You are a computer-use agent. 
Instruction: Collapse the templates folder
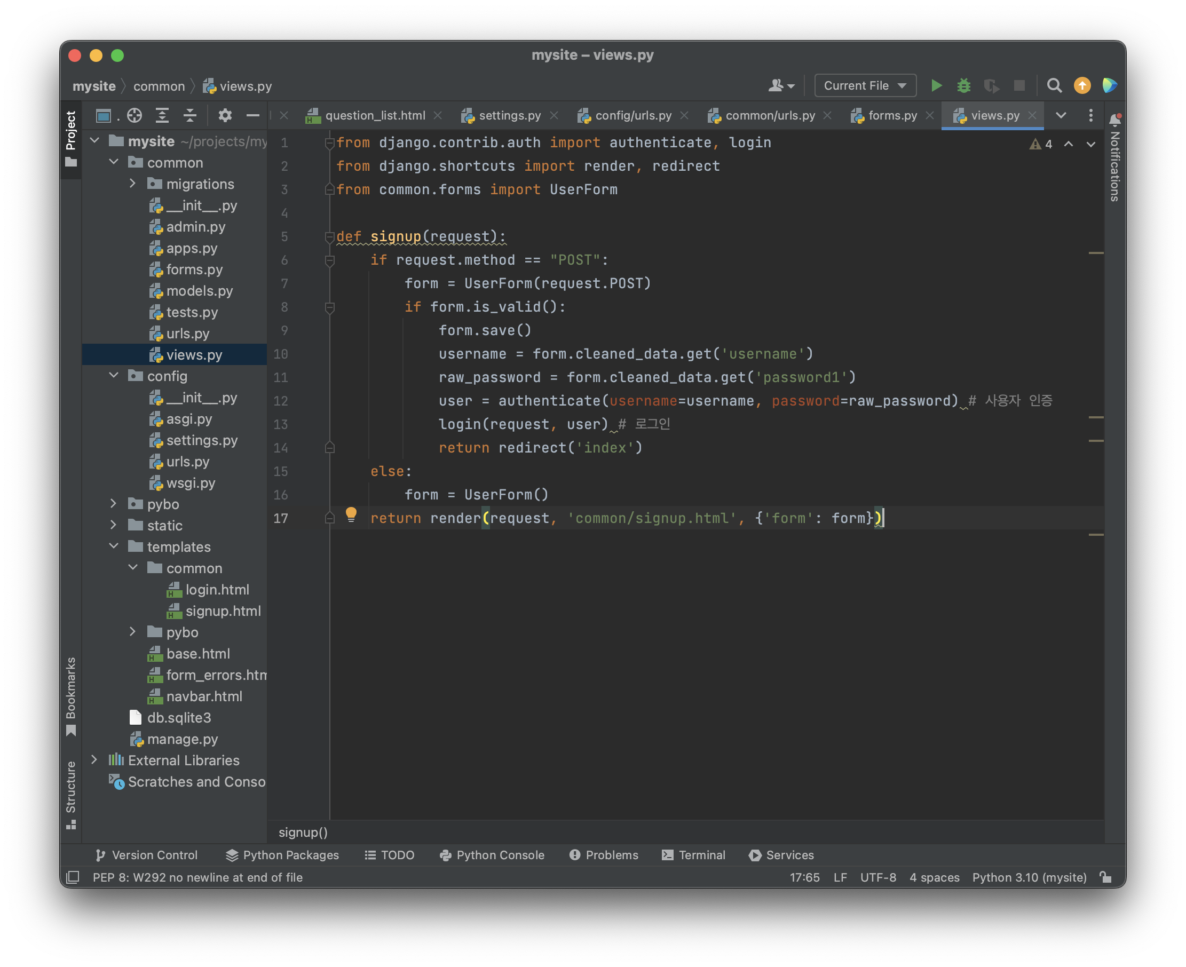114,546
